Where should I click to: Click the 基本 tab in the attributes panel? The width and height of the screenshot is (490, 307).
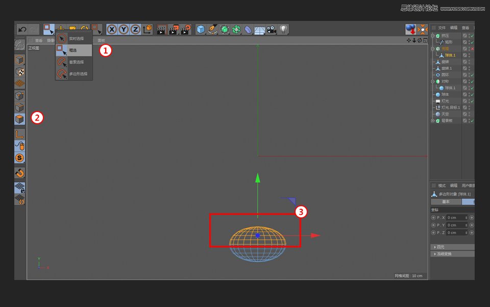point(446,202)
